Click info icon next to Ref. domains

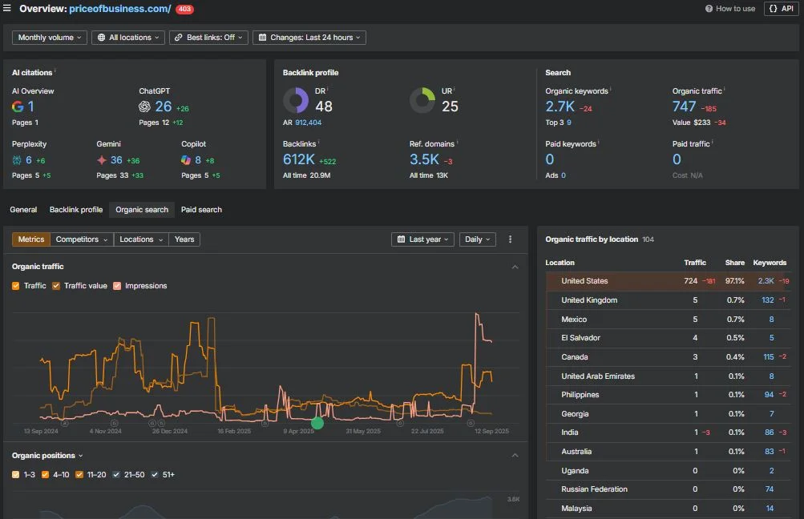[457, 142]
